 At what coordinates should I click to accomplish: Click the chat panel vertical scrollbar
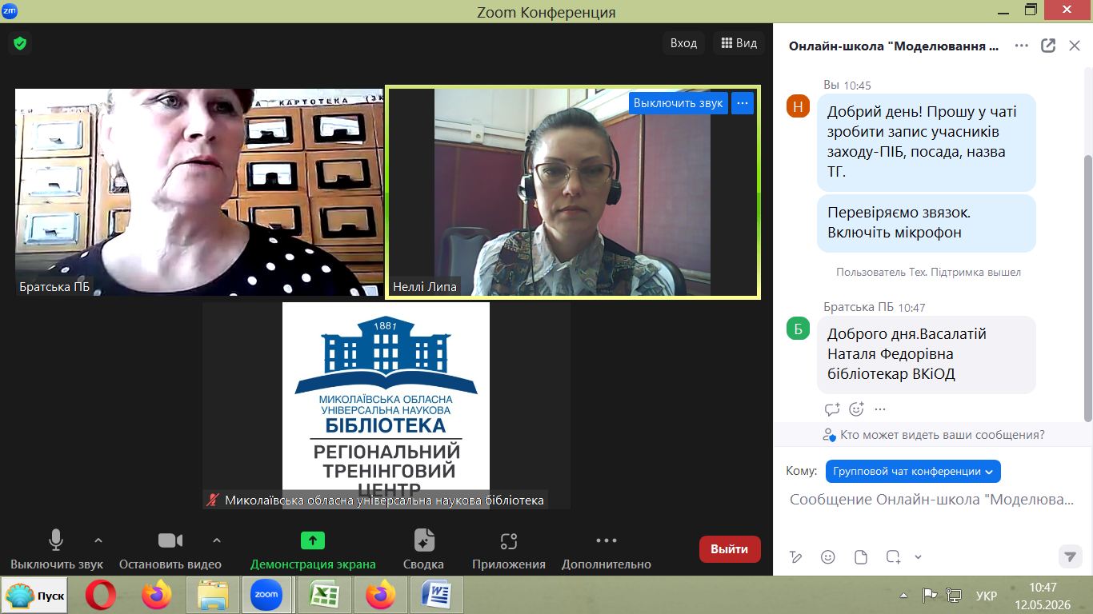coord(1087,288)
